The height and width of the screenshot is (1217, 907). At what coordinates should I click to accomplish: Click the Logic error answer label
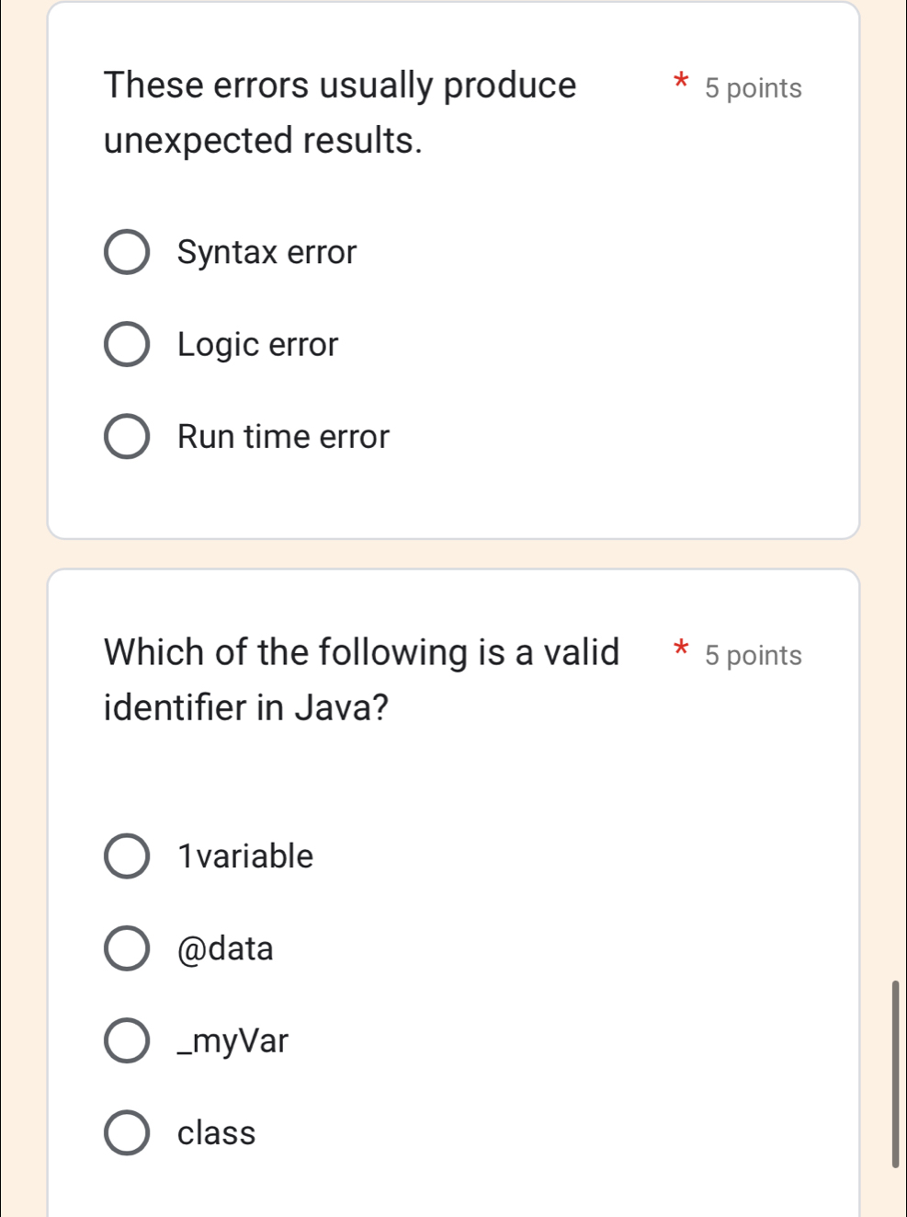click(x=258, y=345)
